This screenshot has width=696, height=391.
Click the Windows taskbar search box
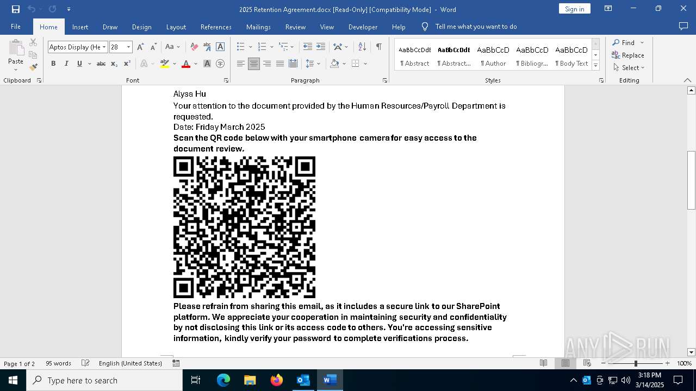(x=104, y=380)
